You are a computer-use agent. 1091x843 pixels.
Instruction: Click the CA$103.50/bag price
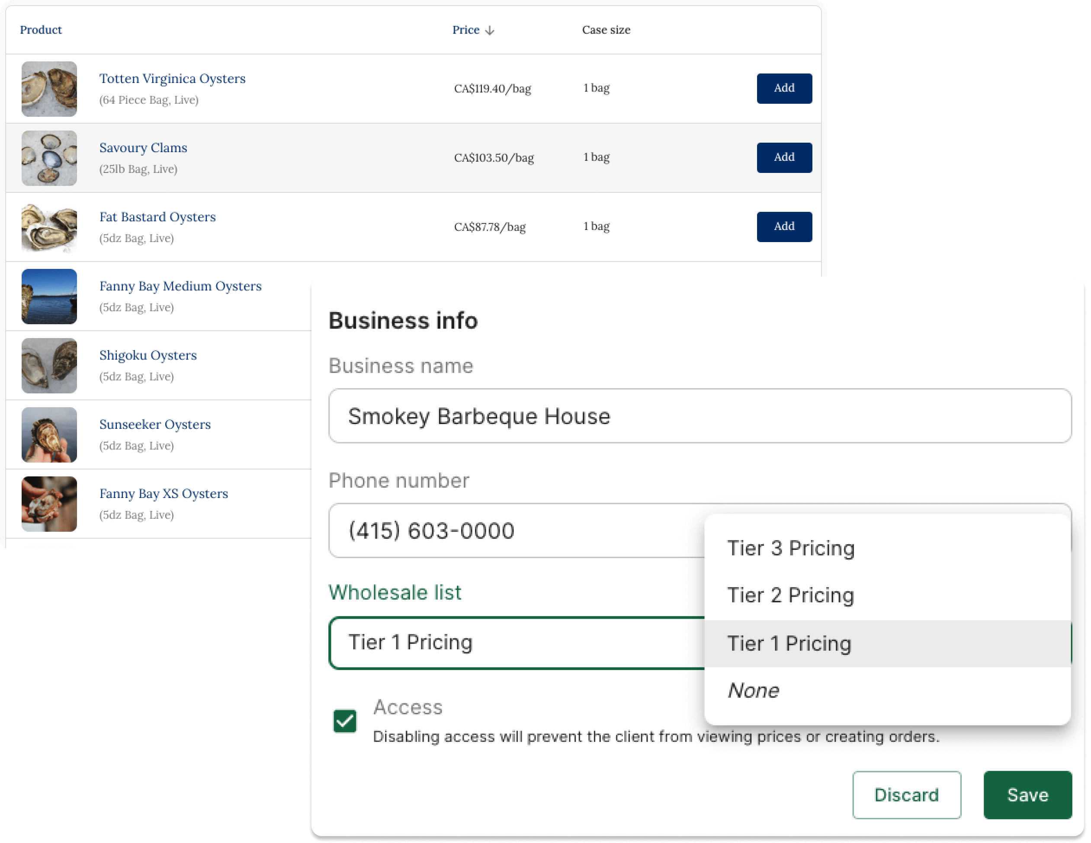pyautogui.click(x=494, y=158)
